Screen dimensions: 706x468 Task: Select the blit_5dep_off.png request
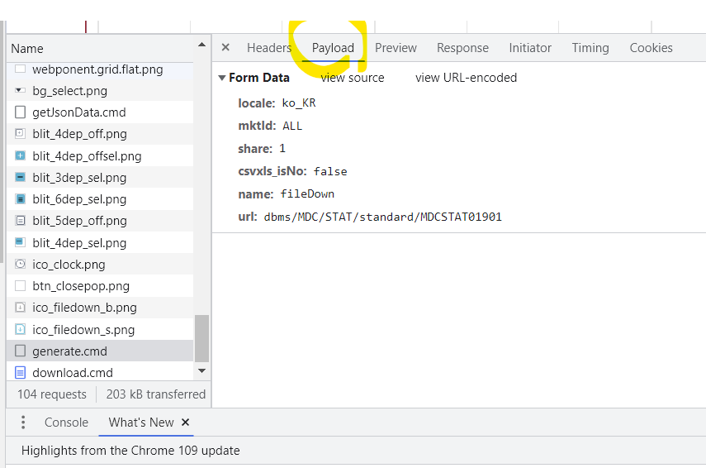pyautogui.click(x=100, y=221)
